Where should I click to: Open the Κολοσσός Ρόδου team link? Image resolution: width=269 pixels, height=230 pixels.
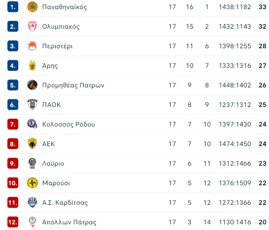coord(68,124)
